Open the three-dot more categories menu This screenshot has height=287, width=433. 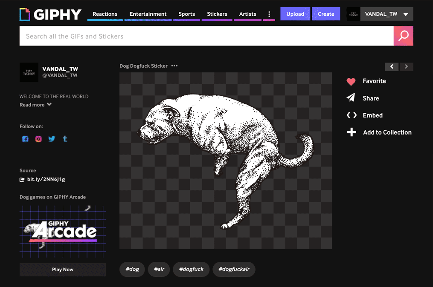click(x=269, y=14)
